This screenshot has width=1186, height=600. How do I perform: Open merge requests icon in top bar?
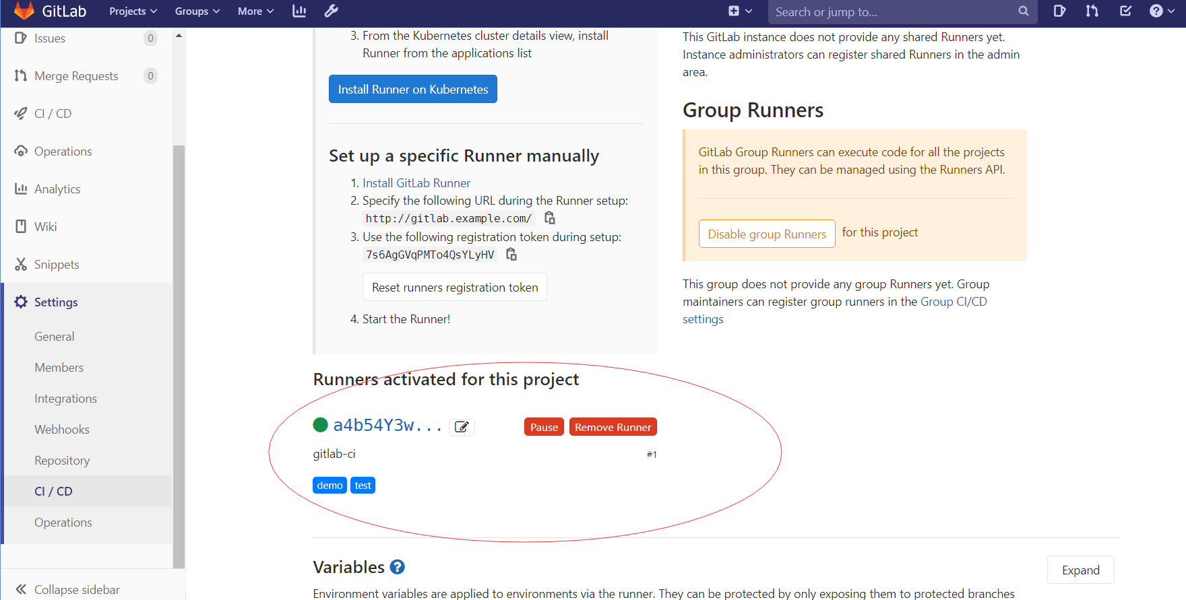tap(1092, 11)
